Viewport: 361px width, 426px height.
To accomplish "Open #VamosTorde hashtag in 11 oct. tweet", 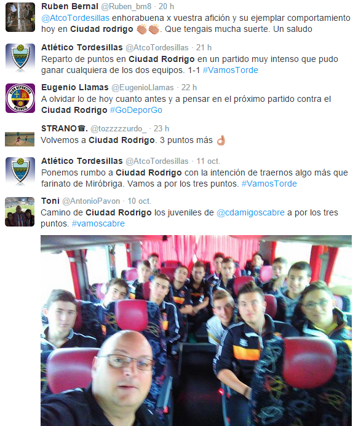I will coord(269,184).
